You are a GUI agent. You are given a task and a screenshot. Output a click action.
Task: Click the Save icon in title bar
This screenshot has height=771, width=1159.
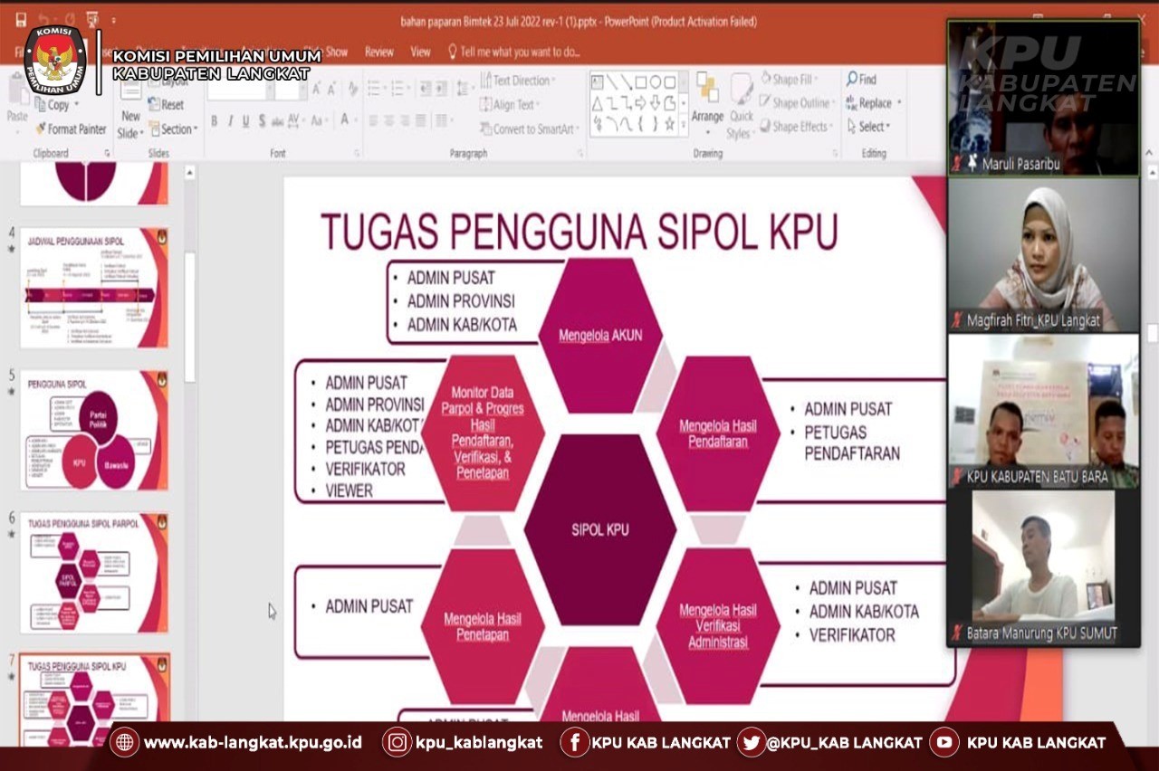click(x=21, y=19)
